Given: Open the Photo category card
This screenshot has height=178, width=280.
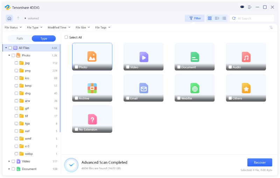Looking at the screenshot, I should coord(92,56).
